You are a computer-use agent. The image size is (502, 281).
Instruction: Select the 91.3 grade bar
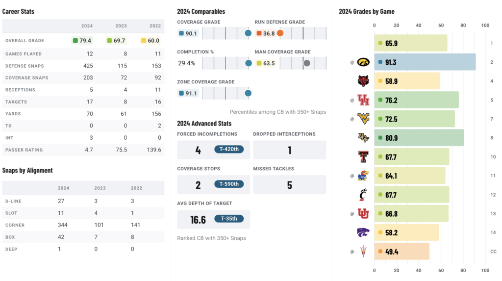click(425, 62)
